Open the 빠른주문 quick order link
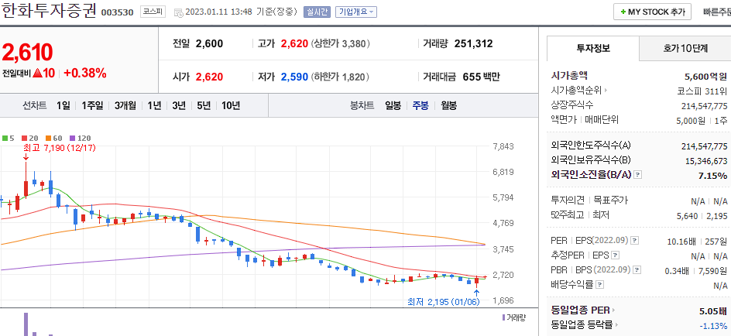Image resolution: width=731 pixels, height=336 pixels. pyautogui.click(x=716, y=12)
